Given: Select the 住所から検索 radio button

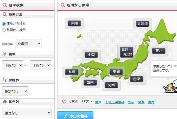Looking at the screenshot, I should coord(4,23).
